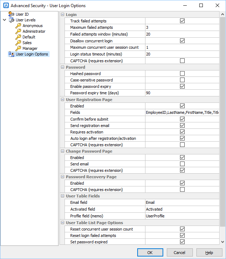226x259 pixels.
Task: Collapse User Table List Page Options section
Action: click(62, 223)
